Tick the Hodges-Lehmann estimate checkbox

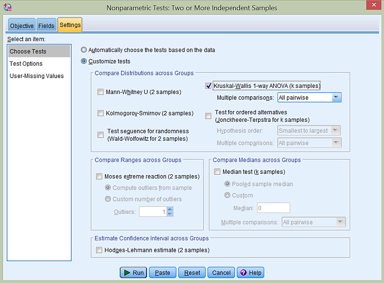(99, 250)
